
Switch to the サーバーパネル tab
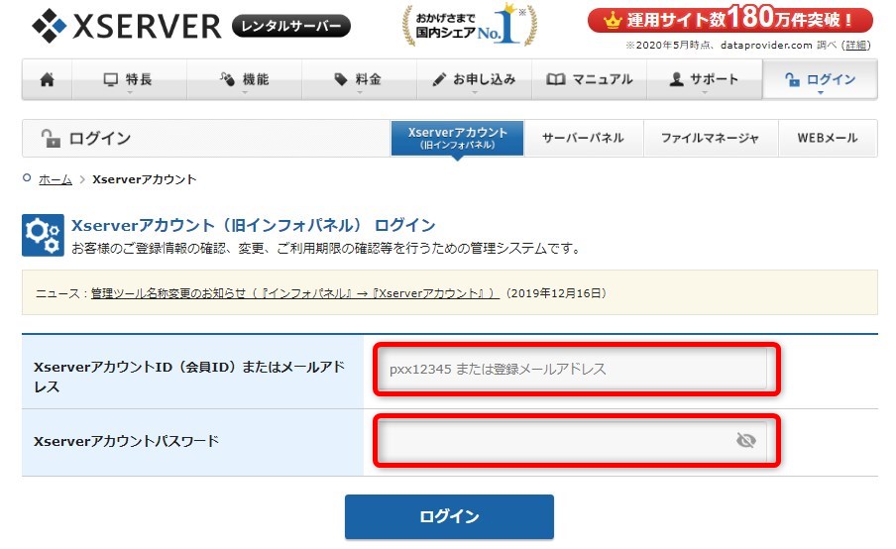pyautogui.click(x=584, y=138)
